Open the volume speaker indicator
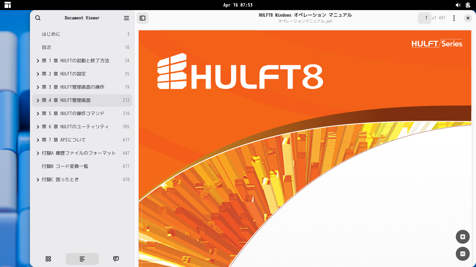The height and width of the screenshot is (267, 476). click(x=458, y=5)
